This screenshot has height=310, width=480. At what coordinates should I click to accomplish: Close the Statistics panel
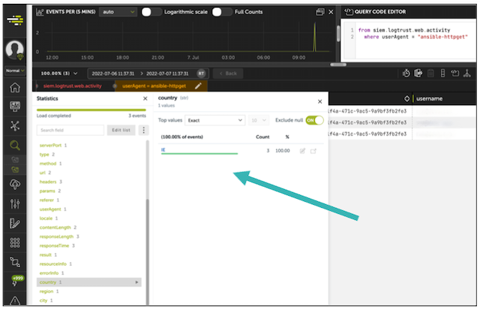pyautogui.click(x=145, y=99)
